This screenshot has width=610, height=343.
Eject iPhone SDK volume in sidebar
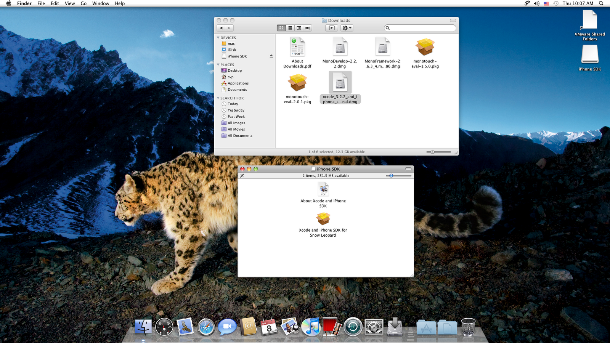coord(271,56)
